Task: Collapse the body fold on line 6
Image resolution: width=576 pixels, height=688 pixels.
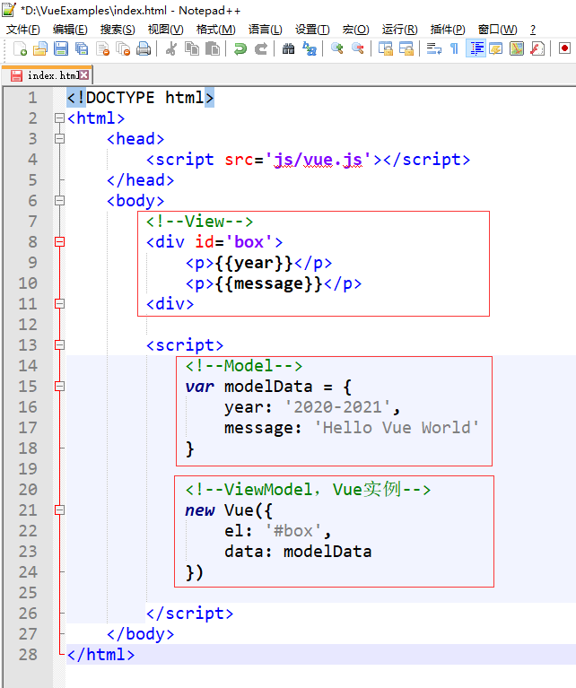Action: [x=60, y=201]
